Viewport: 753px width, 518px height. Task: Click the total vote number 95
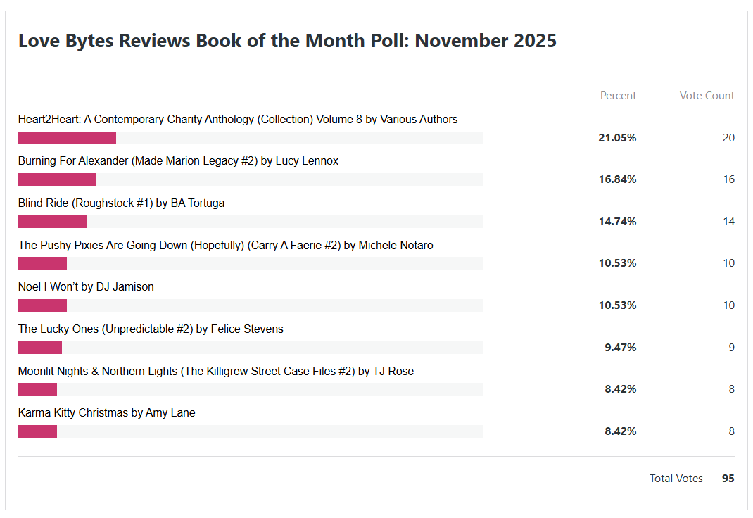click(x=728, y=479)
